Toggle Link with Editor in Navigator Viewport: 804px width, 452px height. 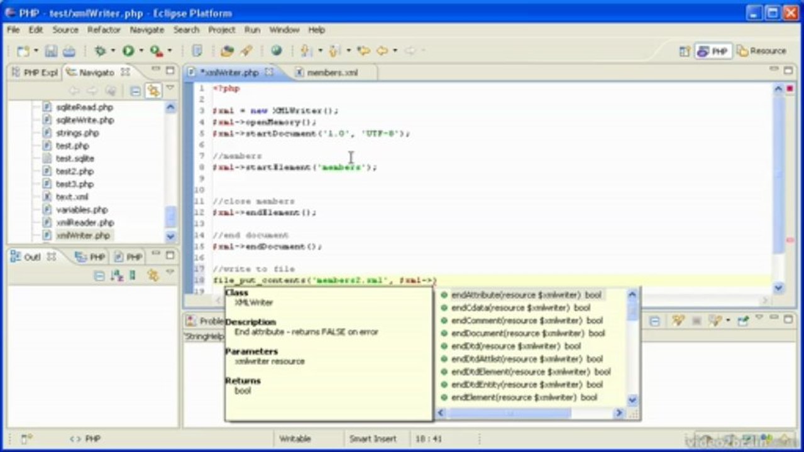click(x=153, y=90)
